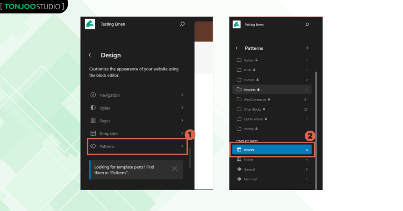Open the Styles menu item

pyautogui.click(x=105, y=108)
